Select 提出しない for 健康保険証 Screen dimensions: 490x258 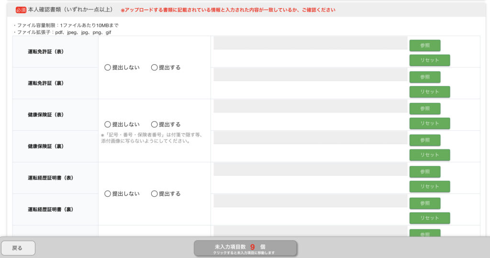click(108, 124)
